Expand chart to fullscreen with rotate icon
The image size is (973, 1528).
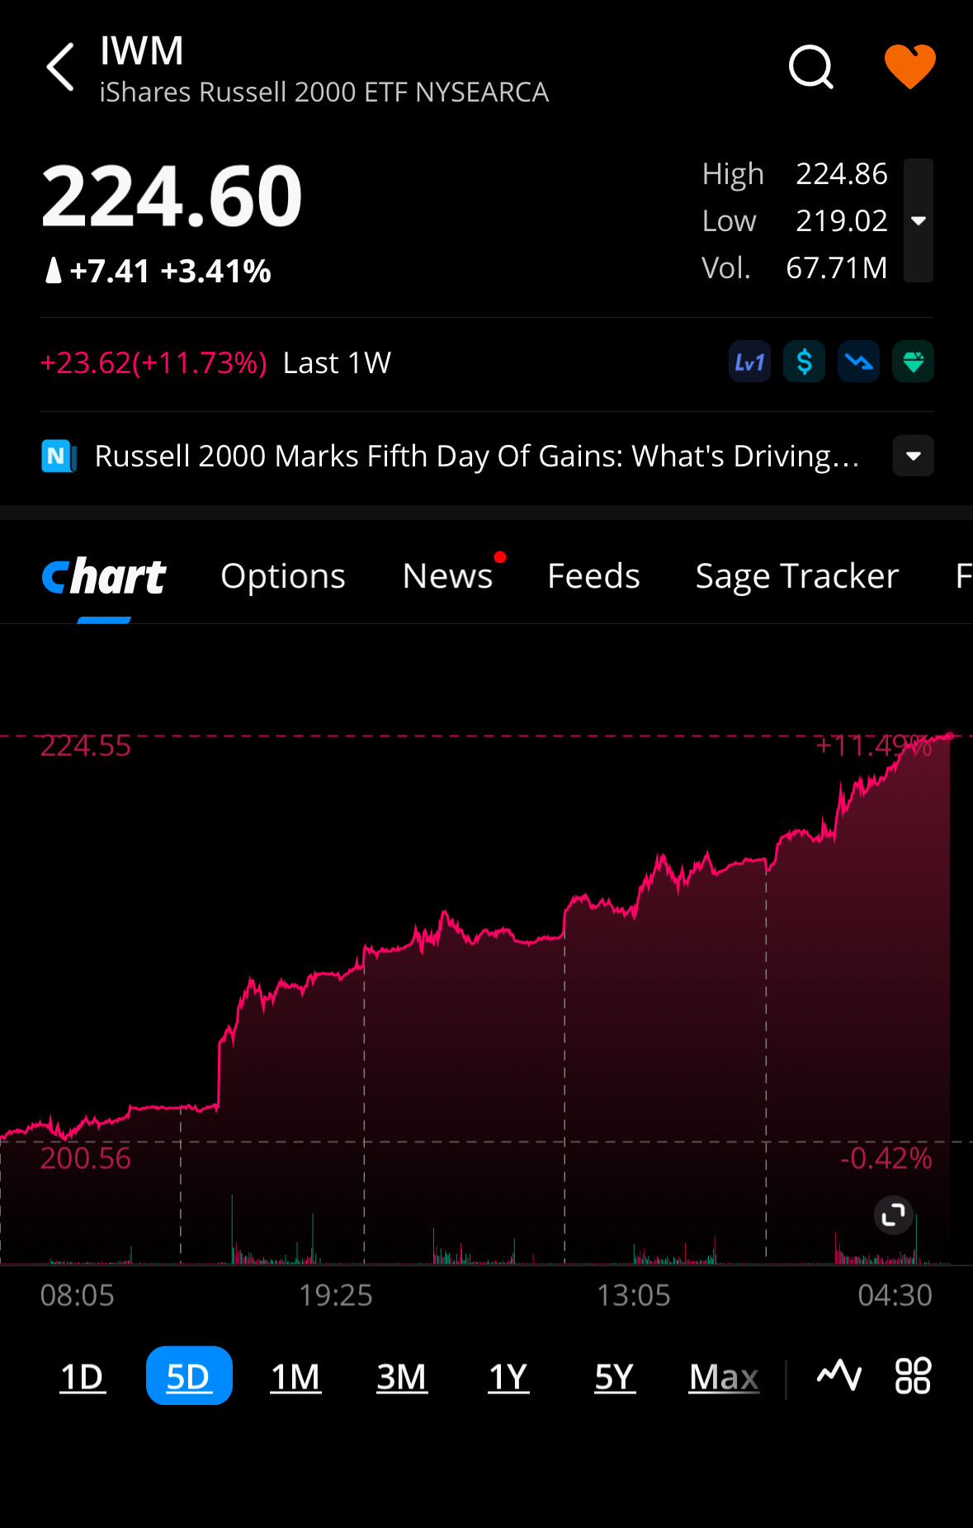pos(893,1214)
